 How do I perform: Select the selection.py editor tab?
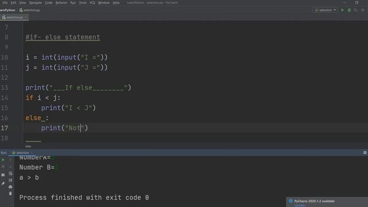[14, 17]
